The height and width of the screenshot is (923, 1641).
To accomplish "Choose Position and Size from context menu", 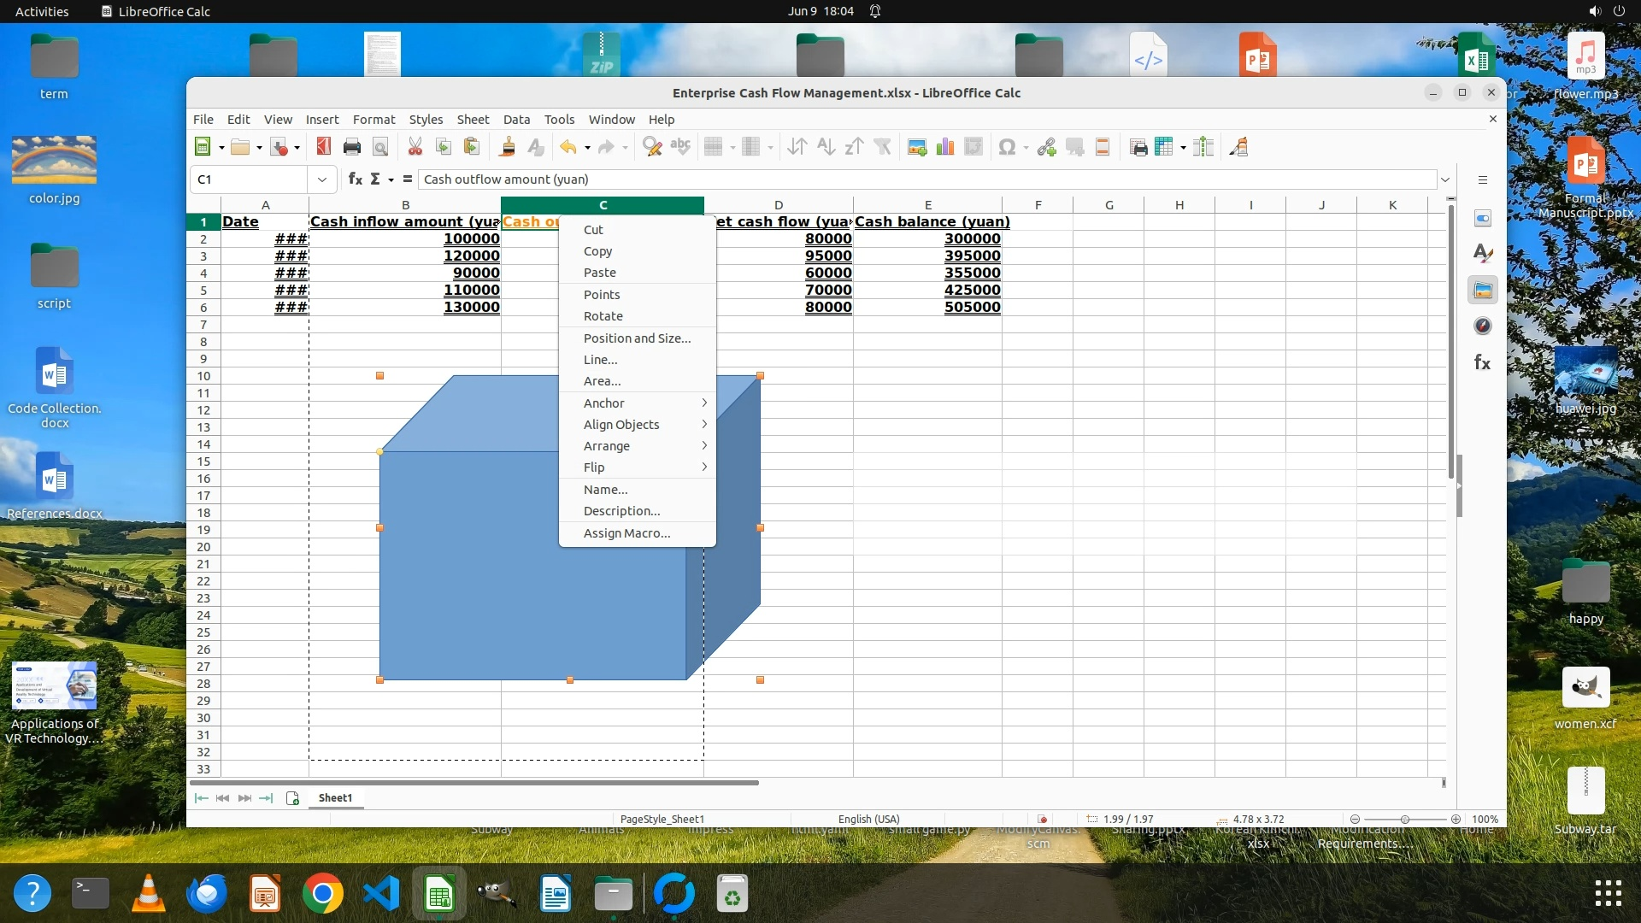I will tap(637, 338).
